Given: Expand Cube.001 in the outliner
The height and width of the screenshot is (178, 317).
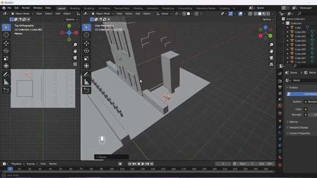Looking at the screenshot, I should click(x=288, y=32).
